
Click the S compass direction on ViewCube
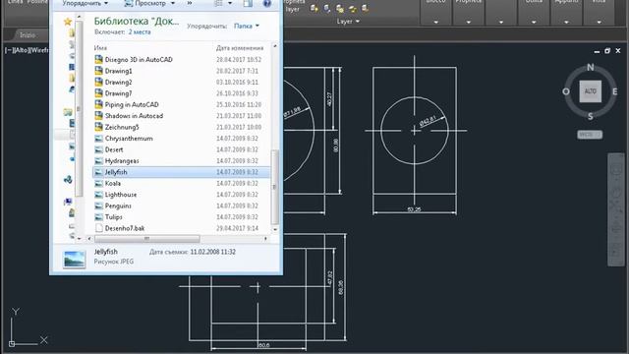(x=591, y=116)
